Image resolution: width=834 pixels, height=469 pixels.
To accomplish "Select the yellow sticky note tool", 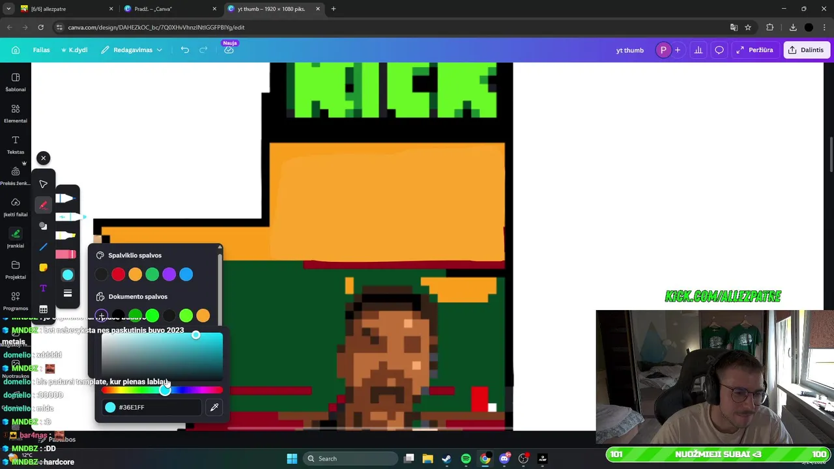I will tap(43, 268).
